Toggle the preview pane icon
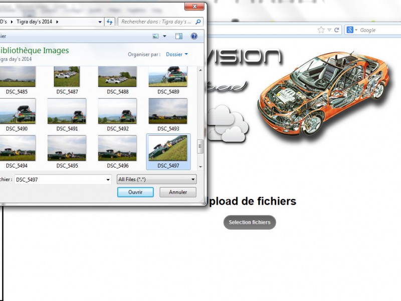 pos(178,36)
